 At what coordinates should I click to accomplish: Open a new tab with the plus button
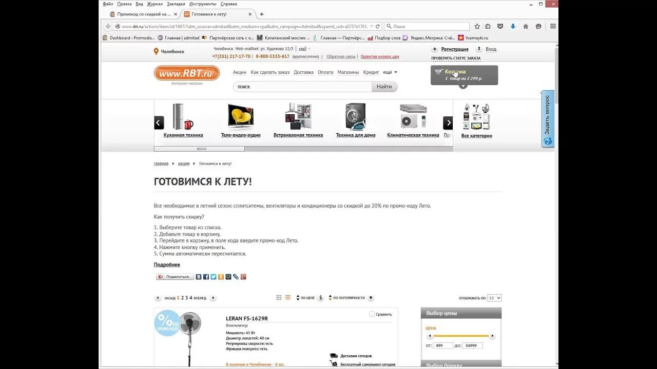[262, 14]
